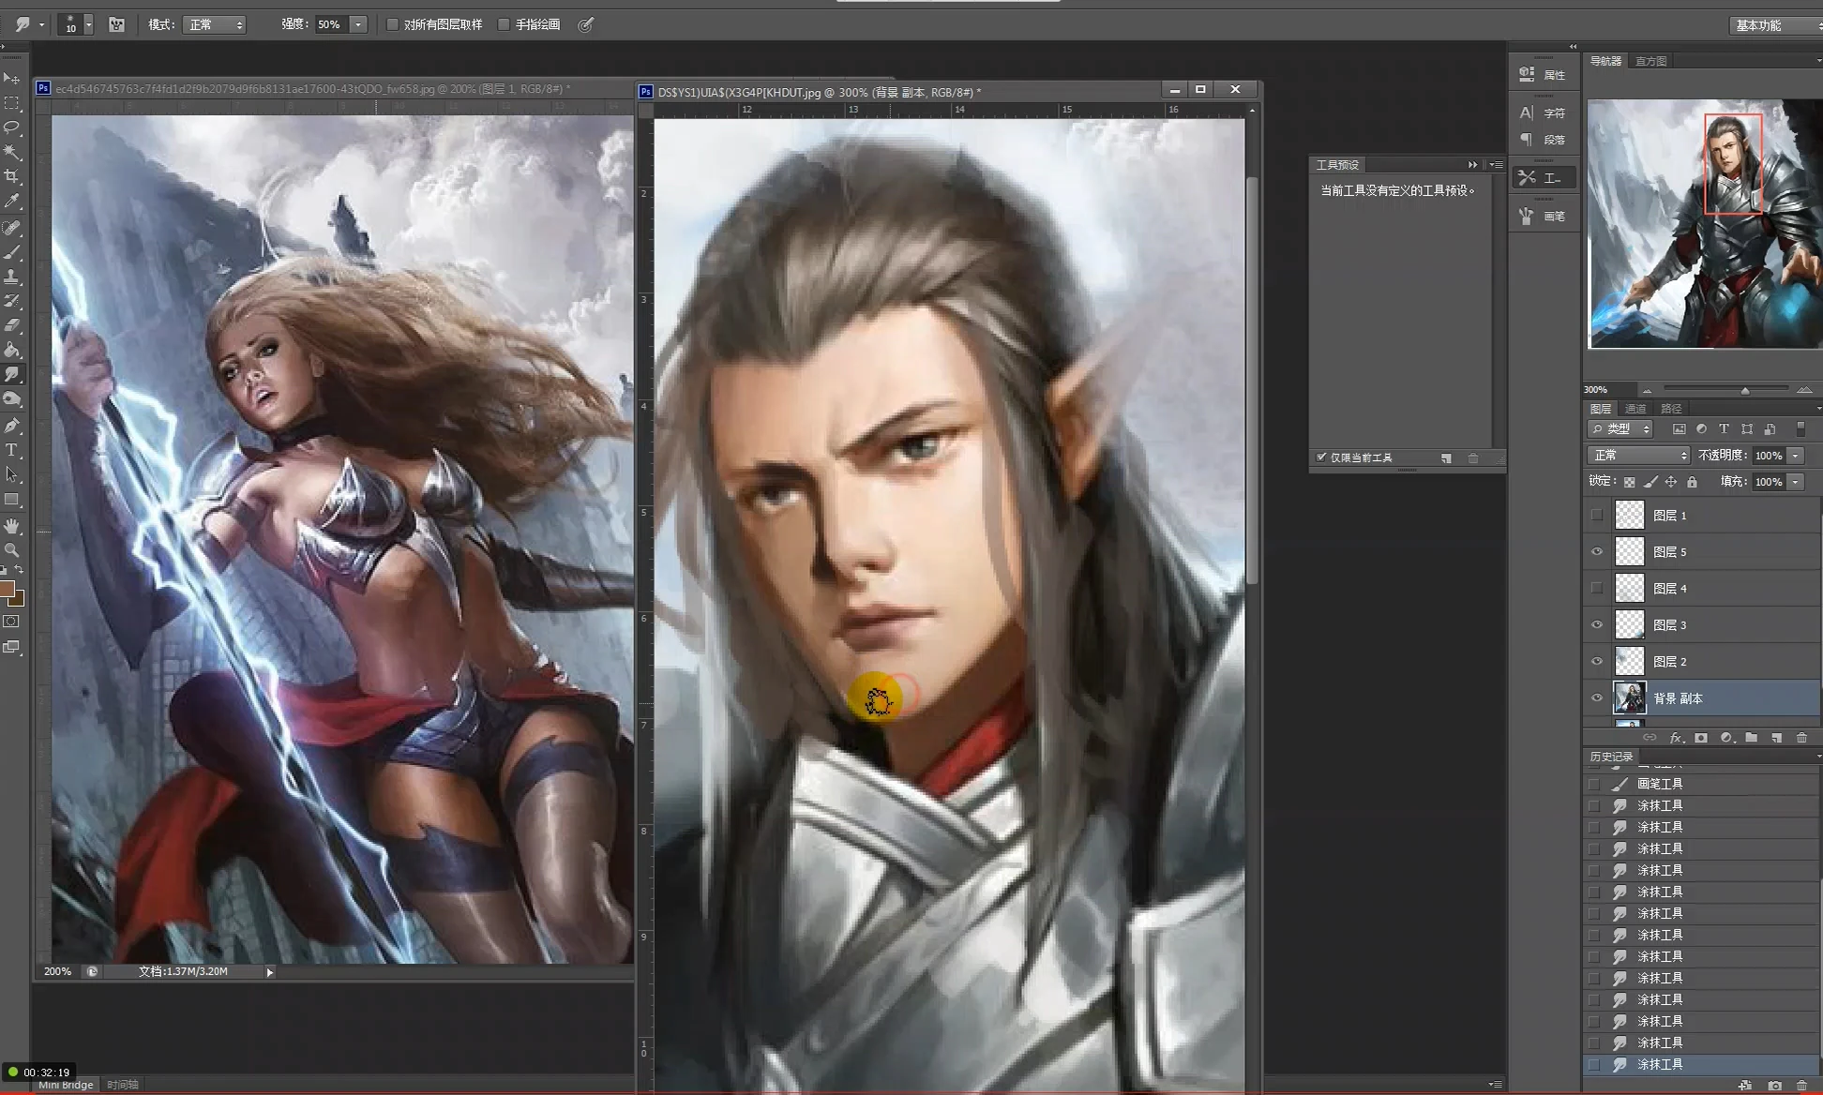Image resolution: width=1823 pixels, height=1095 pixels.
Task: Open 时间轴 timeline tab
Action: (122, 1085)
